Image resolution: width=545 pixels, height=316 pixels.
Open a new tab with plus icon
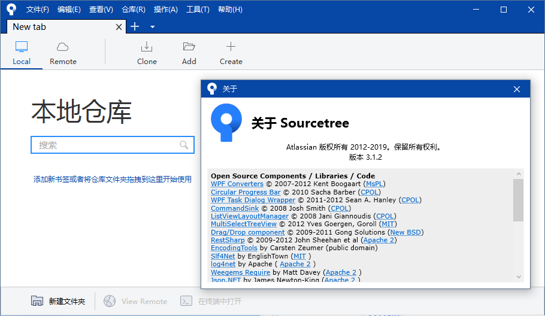135,26
